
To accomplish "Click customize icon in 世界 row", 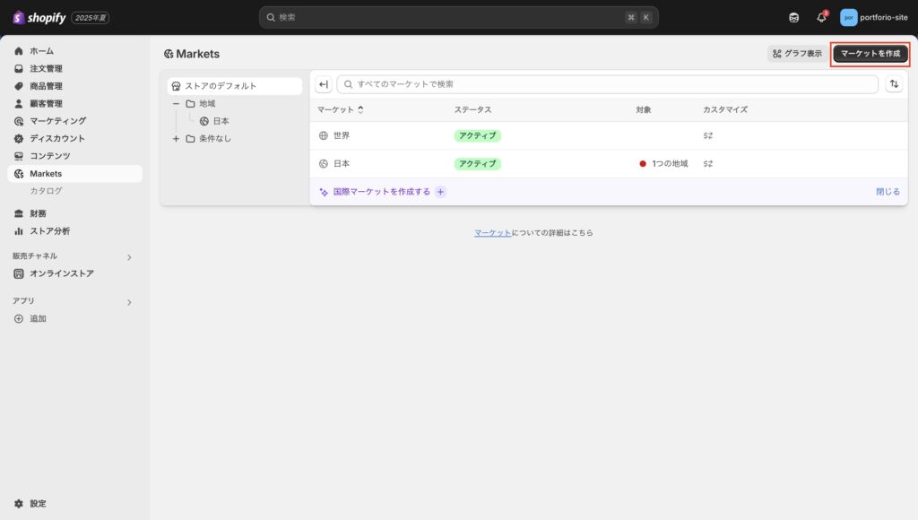I will pyautogui.click(x=708, y=135).
